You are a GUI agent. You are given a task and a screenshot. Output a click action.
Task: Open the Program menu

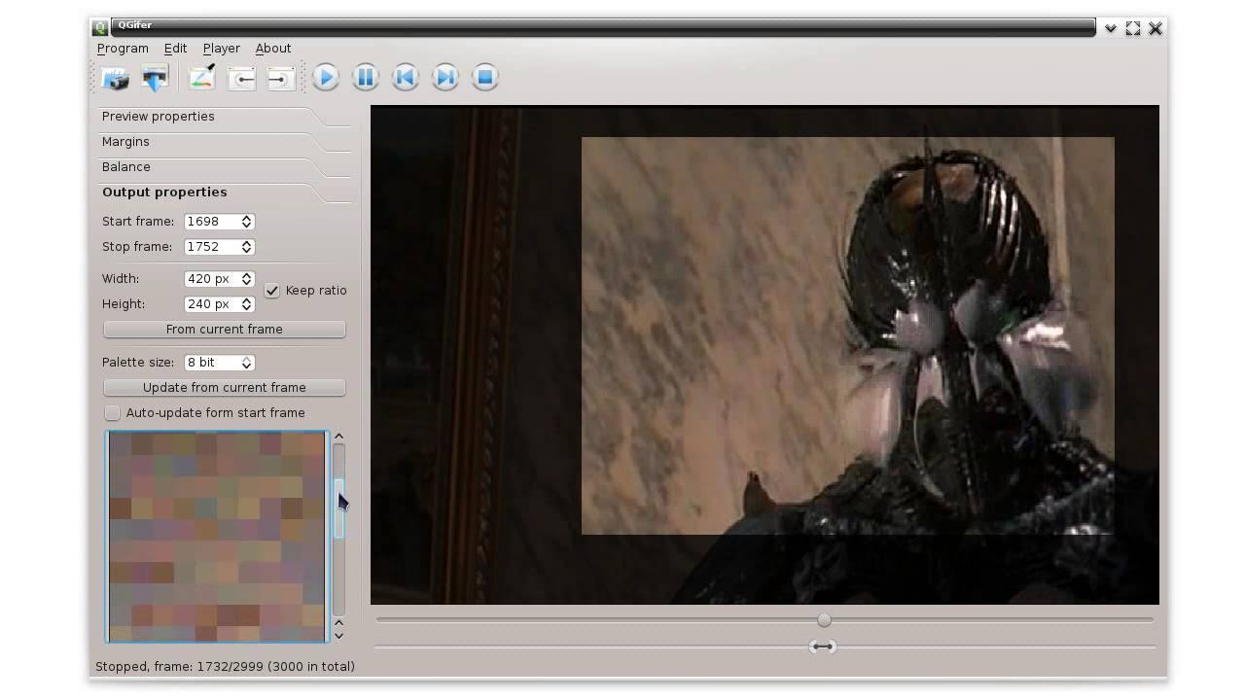(123, 49)
